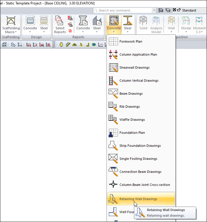Choose Shearwall Drawings
207x222 pixels.
(141, 67)
